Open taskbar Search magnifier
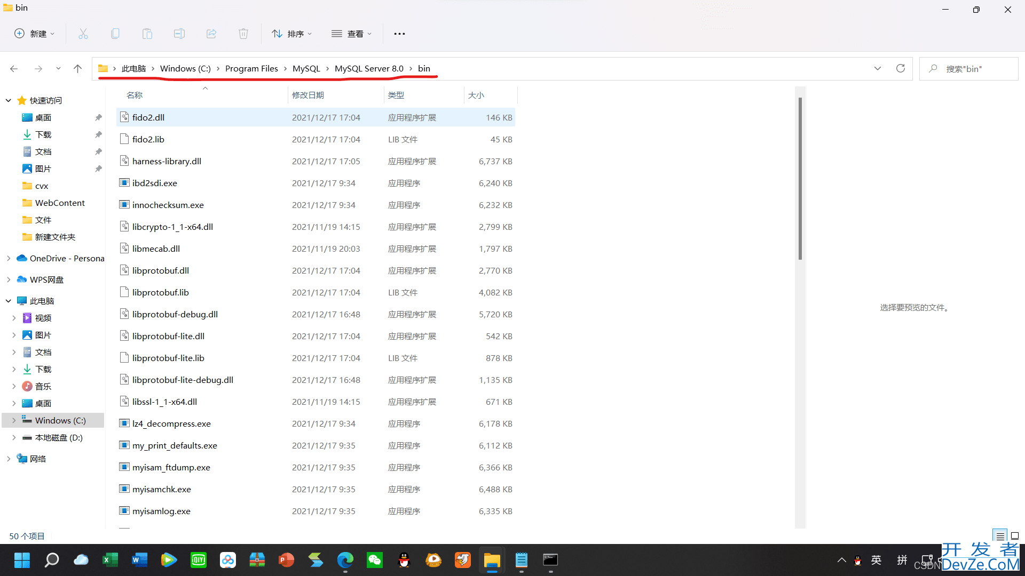This screenshot has height=576, width=1025. [x=52, y=560]
